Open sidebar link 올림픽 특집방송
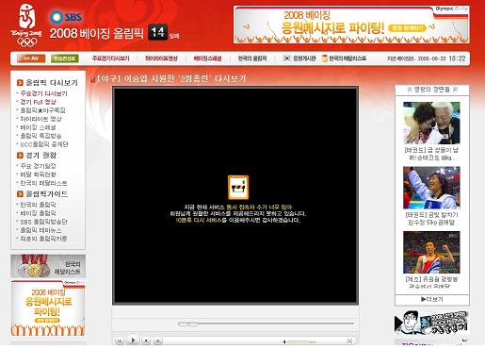 (40, 136)
